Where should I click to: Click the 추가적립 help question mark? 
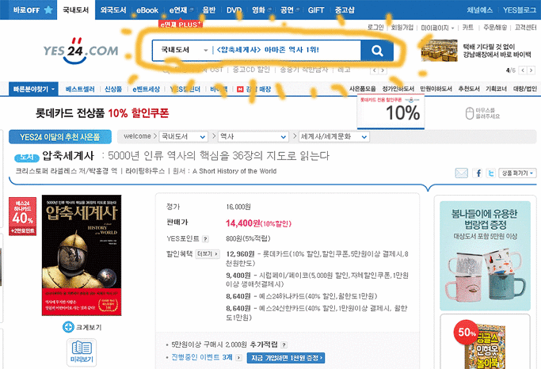pyautogui.click(x=284, y=344)
